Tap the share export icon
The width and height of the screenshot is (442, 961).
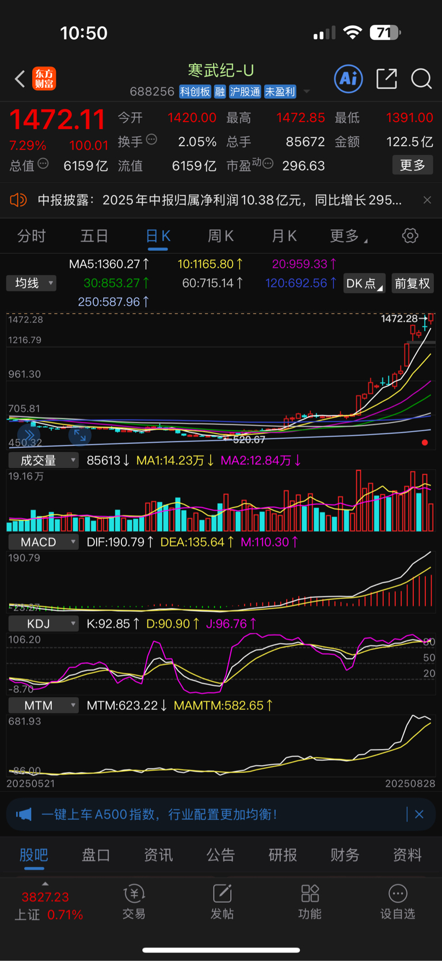click(387, 78)
